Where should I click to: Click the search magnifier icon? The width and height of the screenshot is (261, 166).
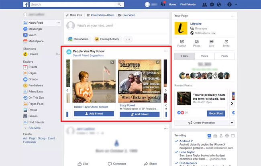click(119, 4)
